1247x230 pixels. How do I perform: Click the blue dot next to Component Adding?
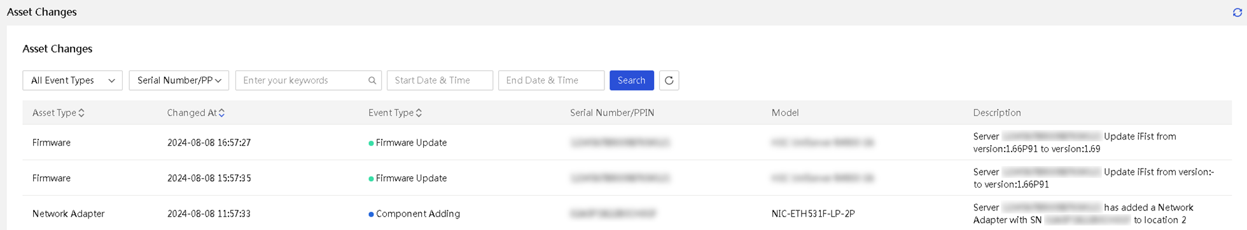371,214
